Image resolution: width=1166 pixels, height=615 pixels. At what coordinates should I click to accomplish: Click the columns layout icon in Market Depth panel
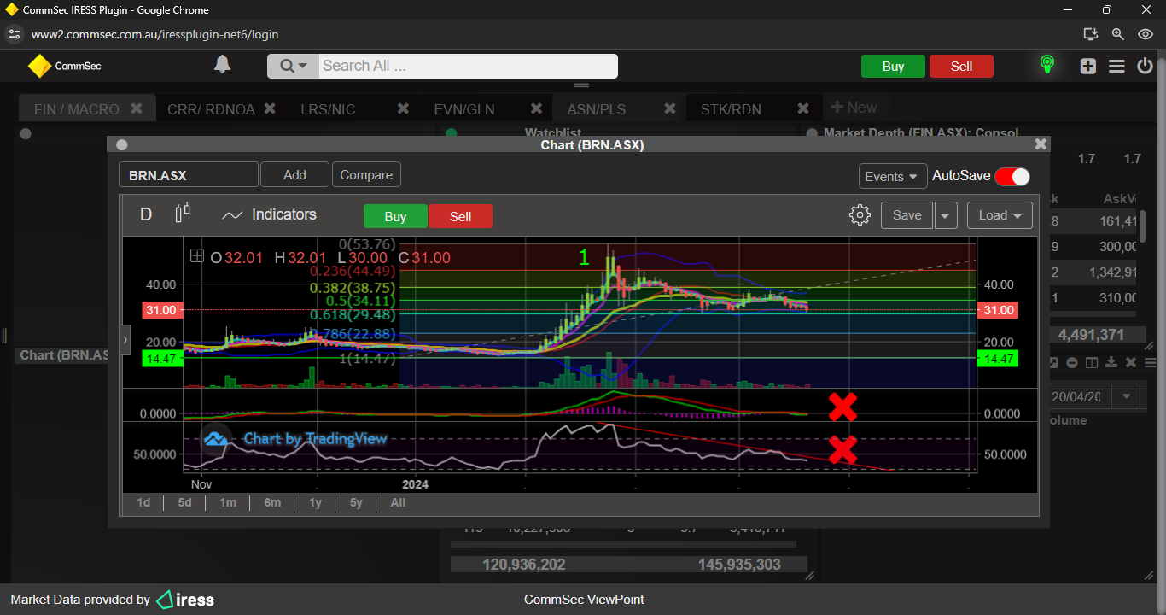pos(1092,363)
